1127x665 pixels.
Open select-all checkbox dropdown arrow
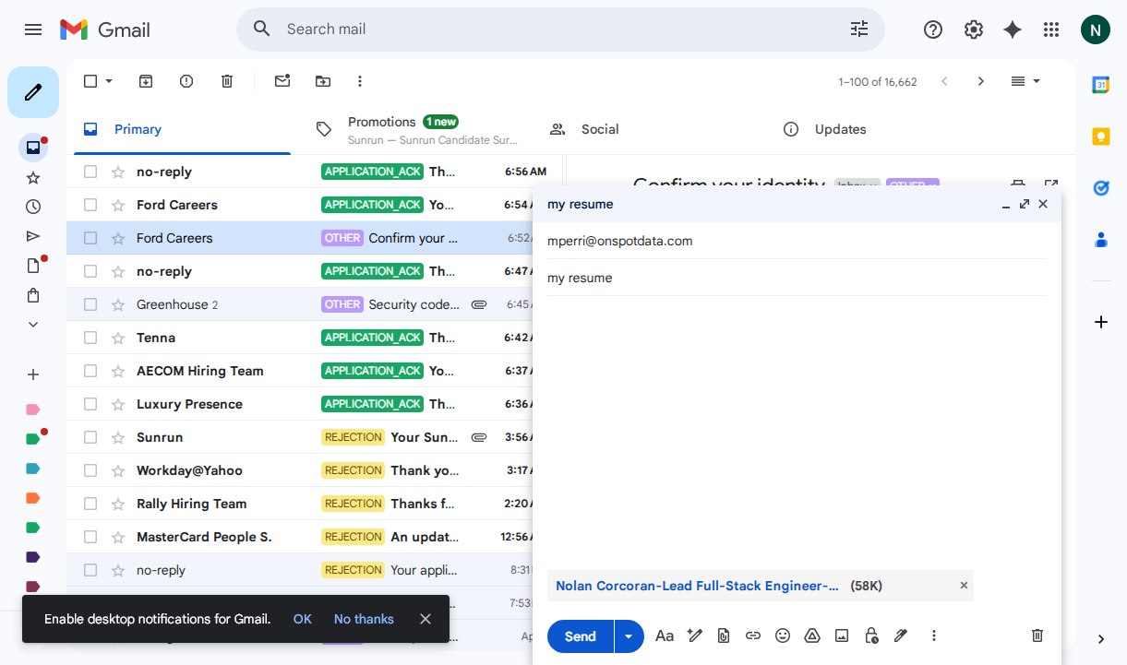coord(109,81)
